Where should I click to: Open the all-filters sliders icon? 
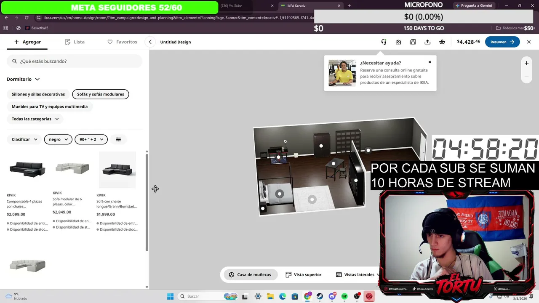[118, 139]
